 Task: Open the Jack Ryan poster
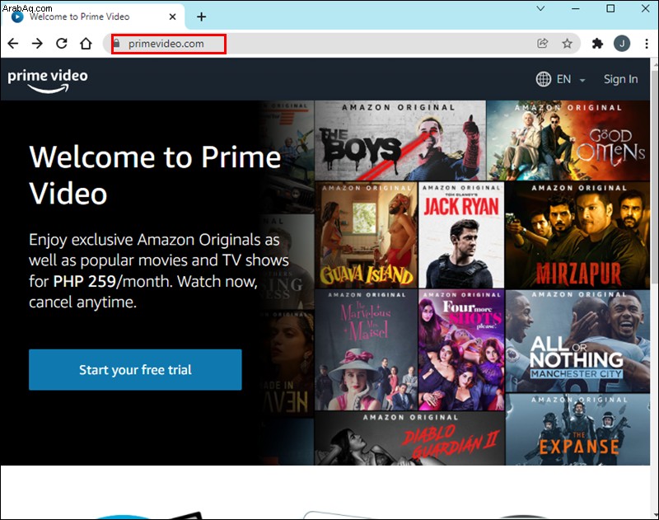coord(461,235)
